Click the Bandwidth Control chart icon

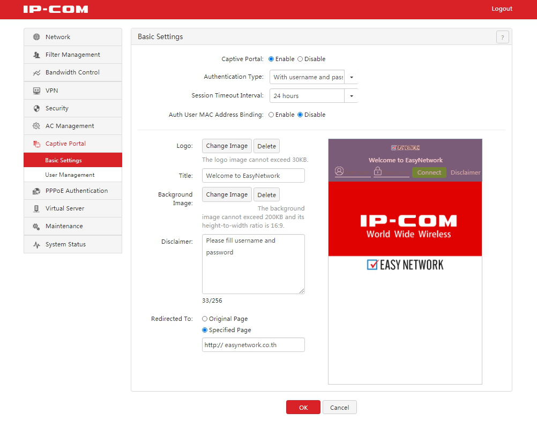click(x=36, y=73)
